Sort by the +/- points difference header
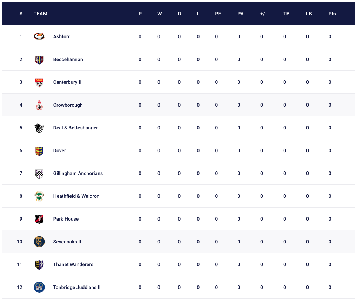This screenshot has height=303, width=358. point(263,14)
